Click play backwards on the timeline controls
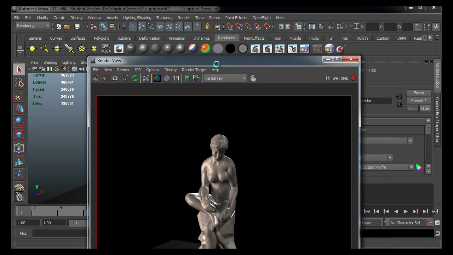 (x=396, y=211)
